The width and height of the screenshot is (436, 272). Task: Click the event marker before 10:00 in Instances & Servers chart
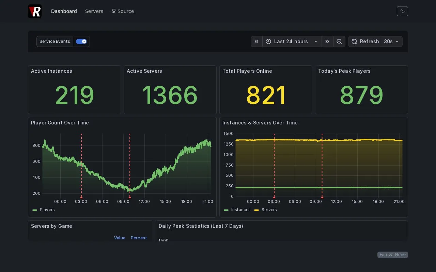click(322, 197)
